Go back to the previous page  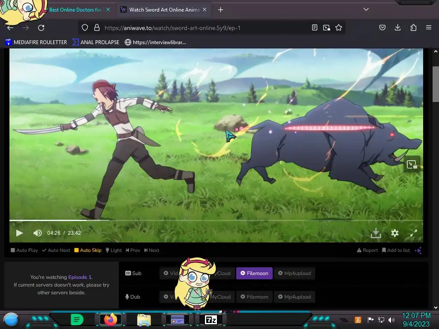(x=10, y=28)
